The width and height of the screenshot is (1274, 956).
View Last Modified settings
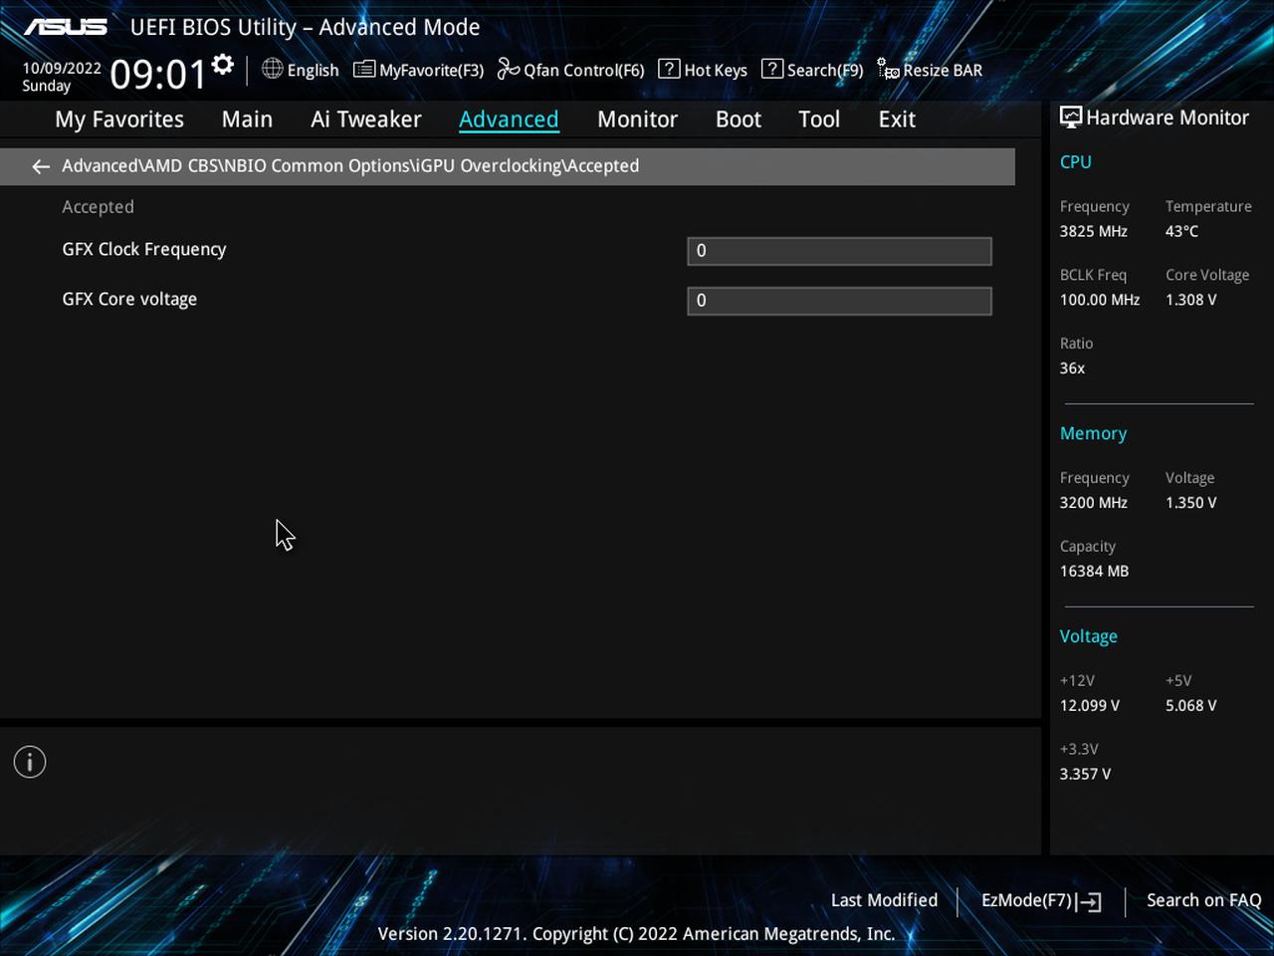coord(884,900)
